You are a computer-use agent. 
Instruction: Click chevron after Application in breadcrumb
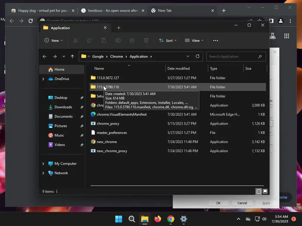coord(151,56)
